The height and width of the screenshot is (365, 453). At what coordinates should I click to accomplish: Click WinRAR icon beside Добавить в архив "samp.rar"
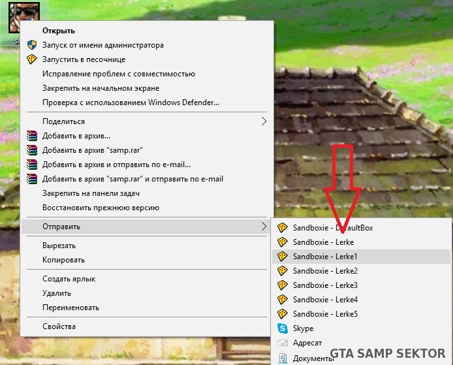(x=32, y=150)
